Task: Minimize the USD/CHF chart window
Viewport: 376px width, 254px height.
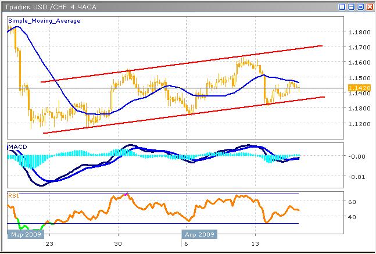Action: pos(352,6)
